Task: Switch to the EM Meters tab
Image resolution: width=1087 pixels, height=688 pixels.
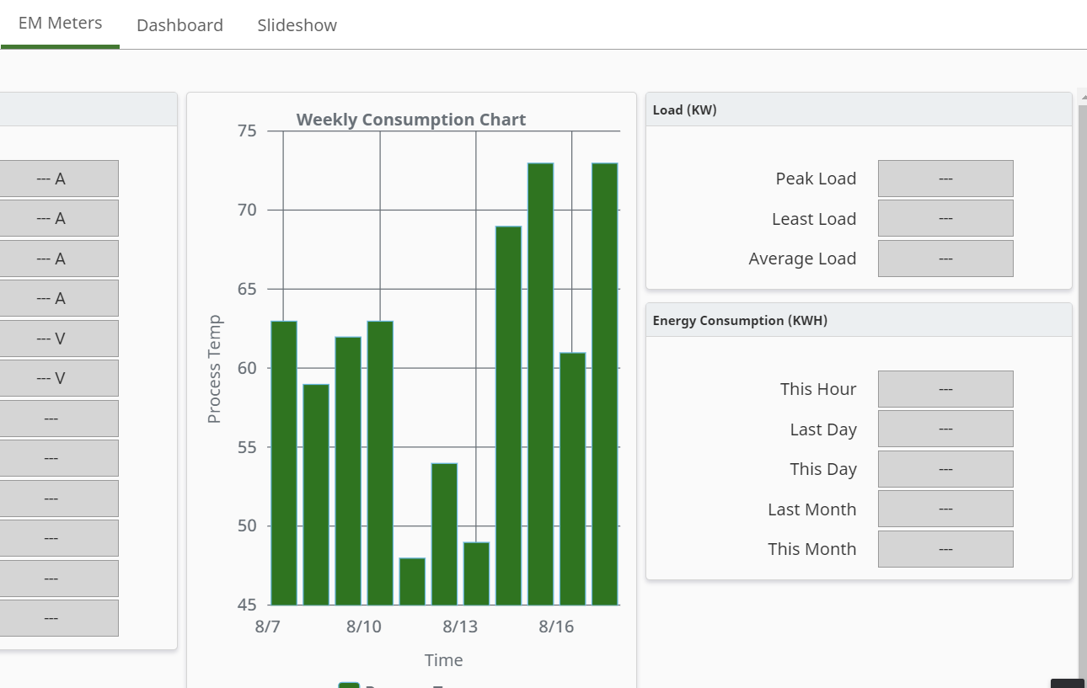Action: 60,24
